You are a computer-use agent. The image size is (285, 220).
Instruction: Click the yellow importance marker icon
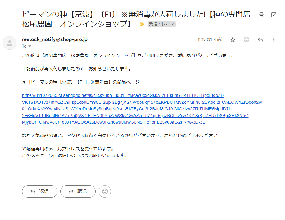point(142,24)
